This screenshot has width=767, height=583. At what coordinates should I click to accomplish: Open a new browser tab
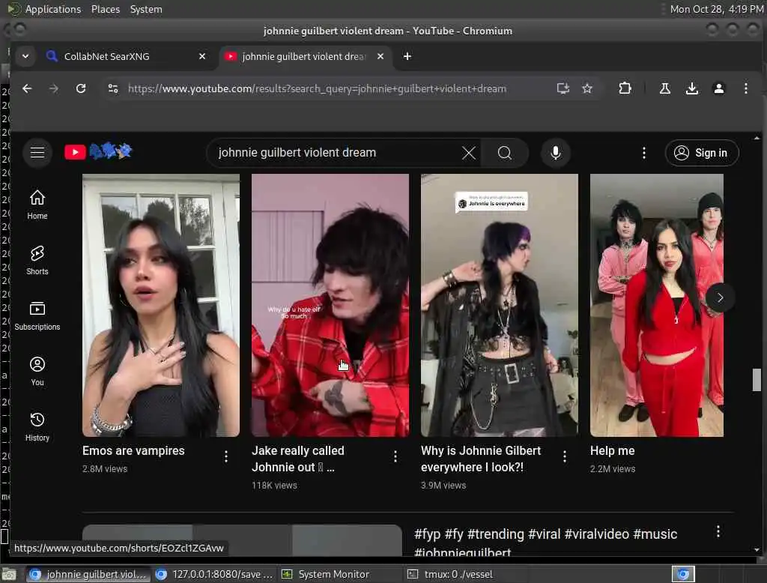407,56
